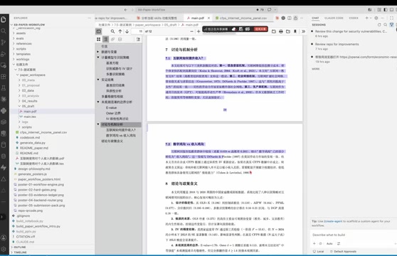The image size is (397, 256).
Task: Switch to the CODEX tab
Action: pyautogui.click(x=354, y=18)
